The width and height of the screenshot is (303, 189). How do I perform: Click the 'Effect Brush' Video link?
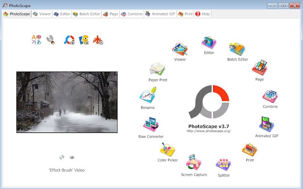(x=67, y=170)
